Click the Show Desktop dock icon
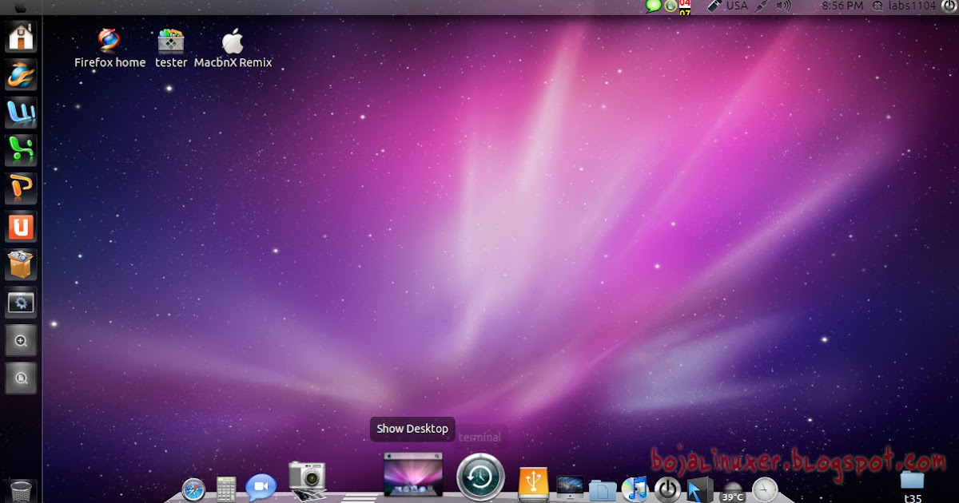Screen dimensions: 959x503 click(x=413, y=474)
